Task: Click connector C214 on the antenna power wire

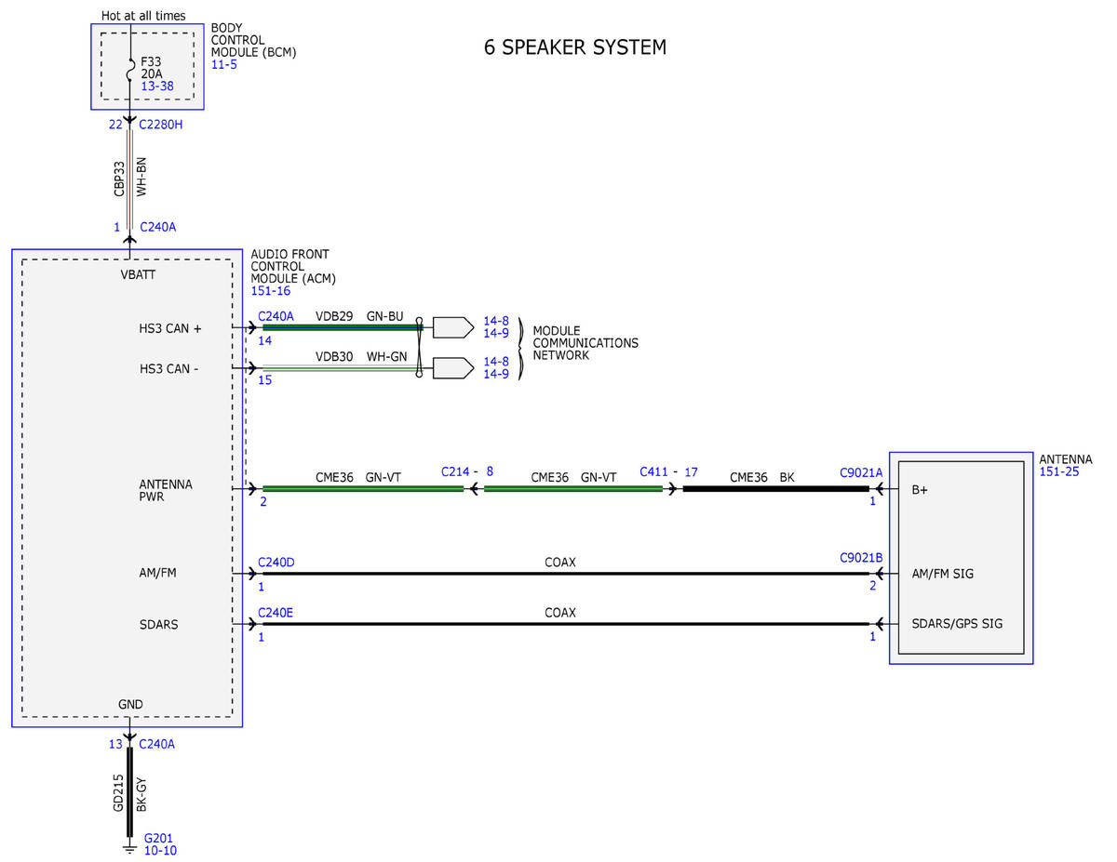Action: pos(457,471)
